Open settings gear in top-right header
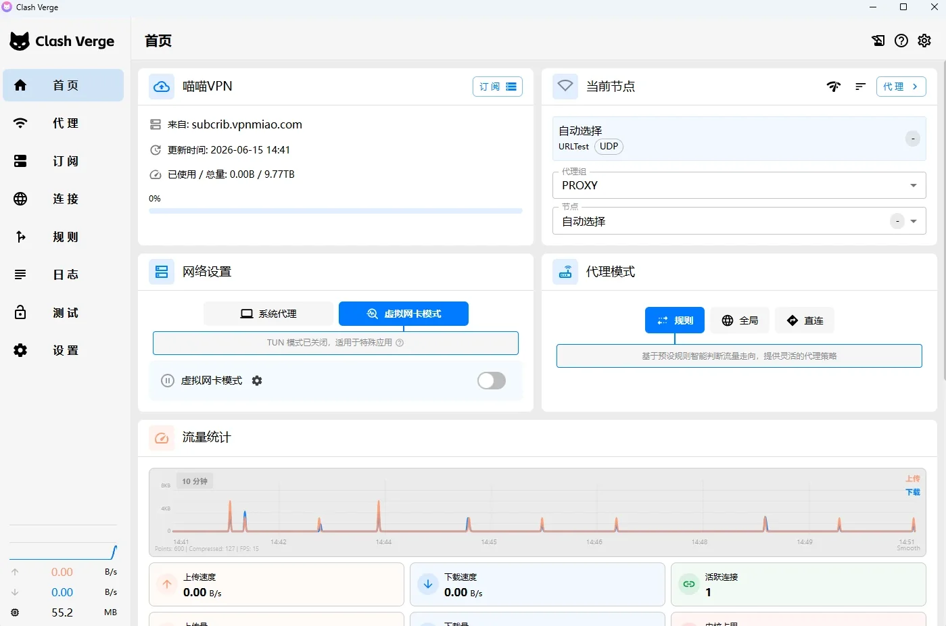 tap(924, 41)
